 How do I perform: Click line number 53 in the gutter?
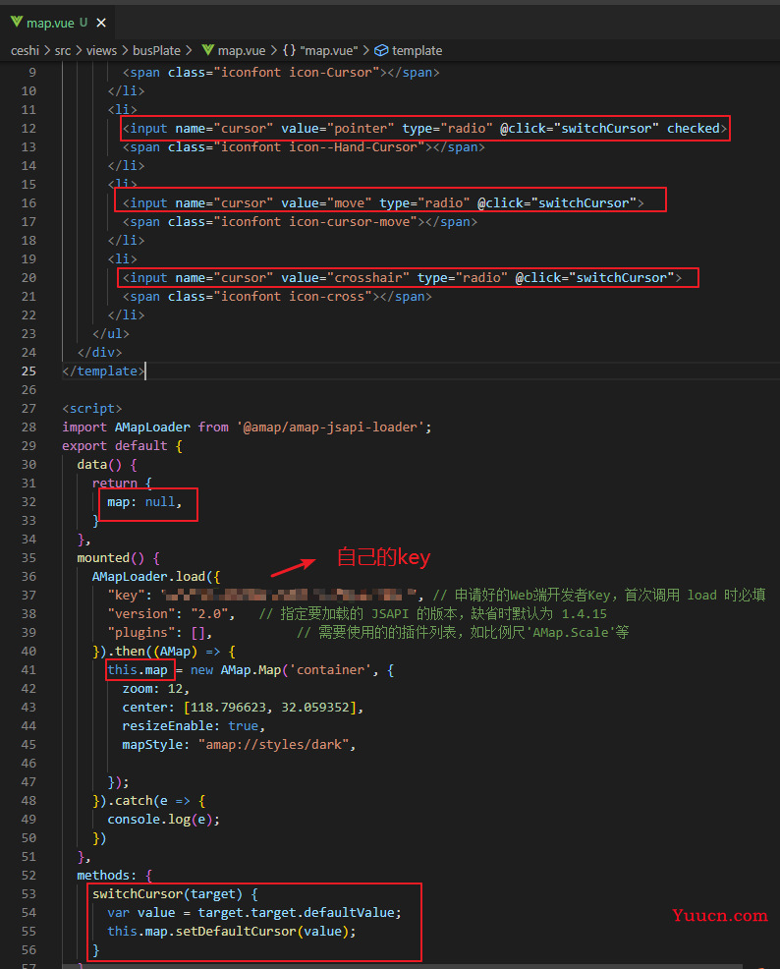tap(29, 893)
